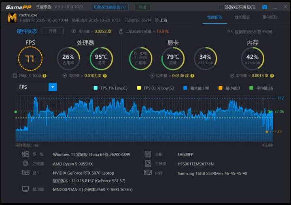This screenshot has width=291, height=205.
Task: Click the help icon beside resolution 2560 × 1600
Action: pyautogui.click(x=45, y=76)
